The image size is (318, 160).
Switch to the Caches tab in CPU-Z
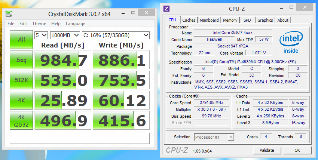(x=189, y=20)
